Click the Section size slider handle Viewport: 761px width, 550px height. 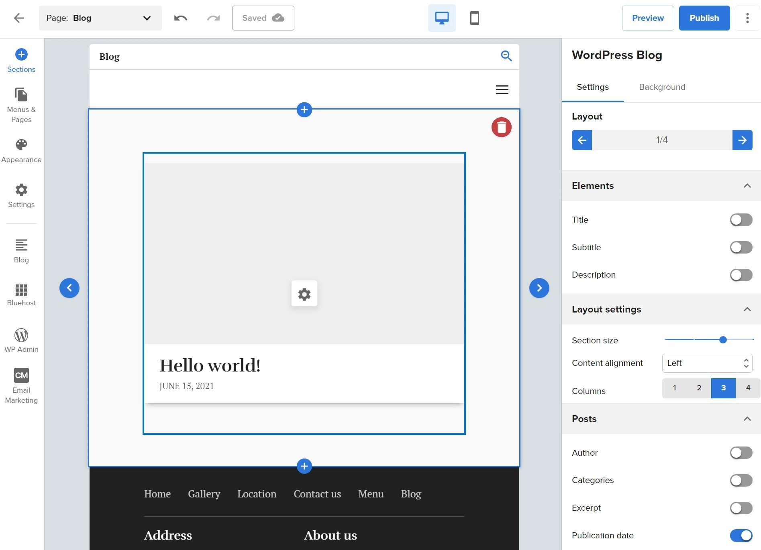[723, 340]
